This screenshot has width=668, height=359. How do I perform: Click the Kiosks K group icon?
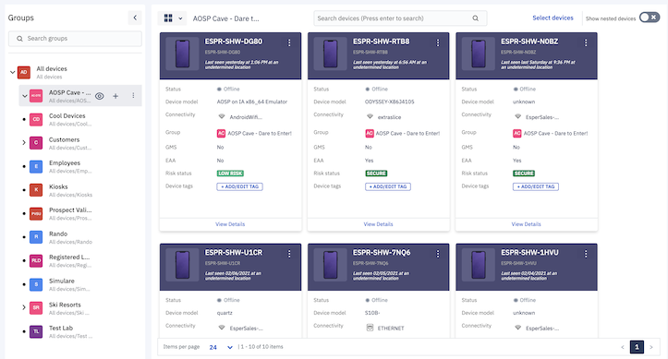(36, 190)
